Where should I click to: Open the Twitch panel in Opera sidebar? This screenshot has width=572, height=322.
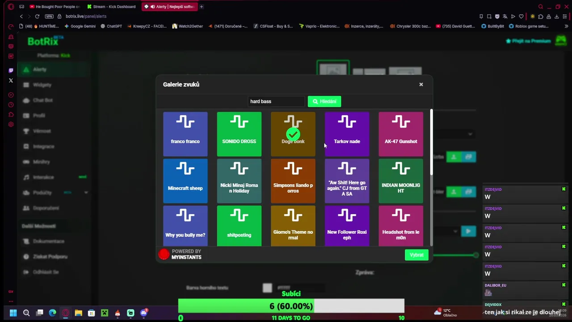click(x=11, y=70)
